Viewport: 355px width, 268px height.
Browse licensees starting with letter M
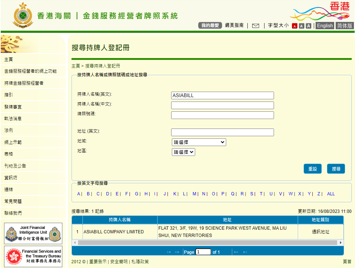click(194, 194)
